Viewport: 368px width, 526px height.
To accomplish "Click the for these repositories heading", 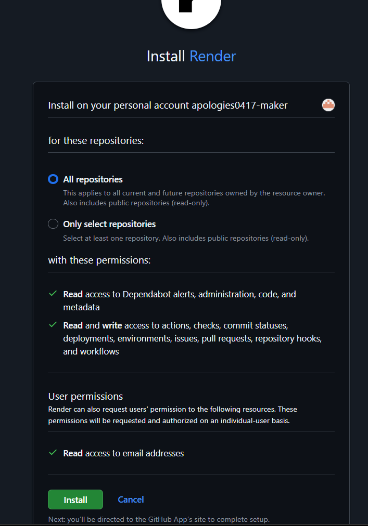I will point(96,140).
